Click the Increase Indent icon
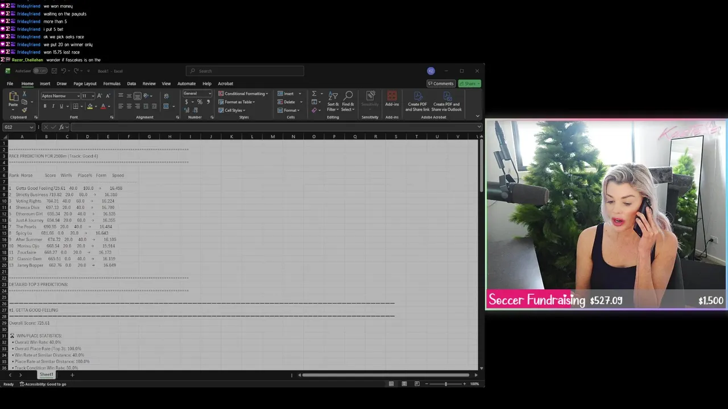 [x=154, y=106]
